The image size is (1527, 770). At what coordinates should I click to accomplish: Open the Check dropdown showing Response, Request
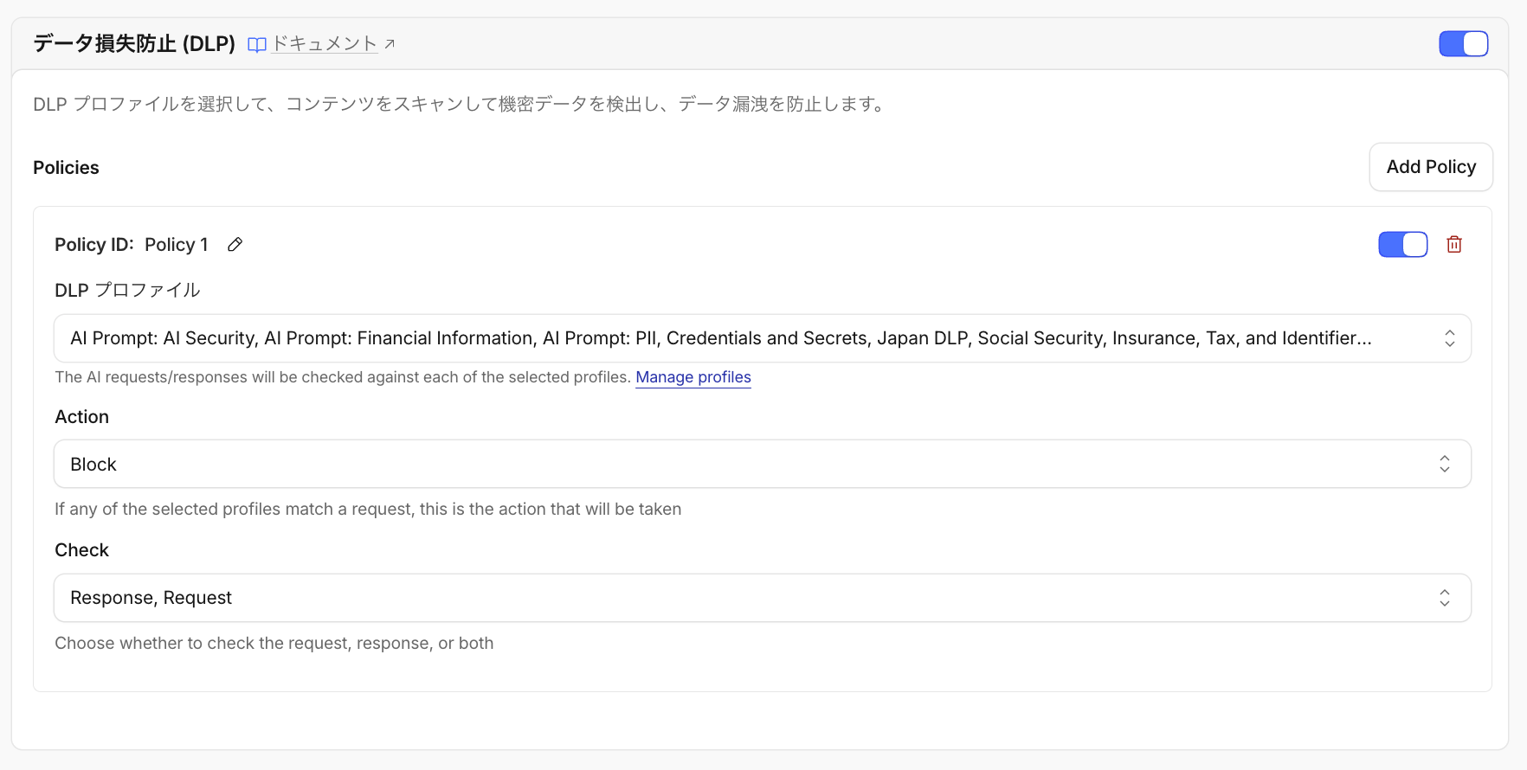(763, 598)
